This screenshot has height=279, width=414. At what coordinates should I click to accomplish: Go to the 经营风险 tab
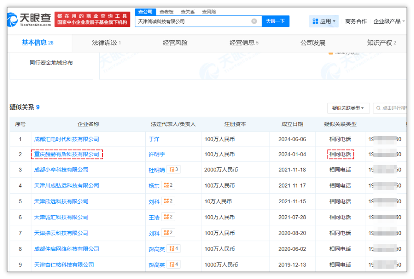[x=175, y=43]
